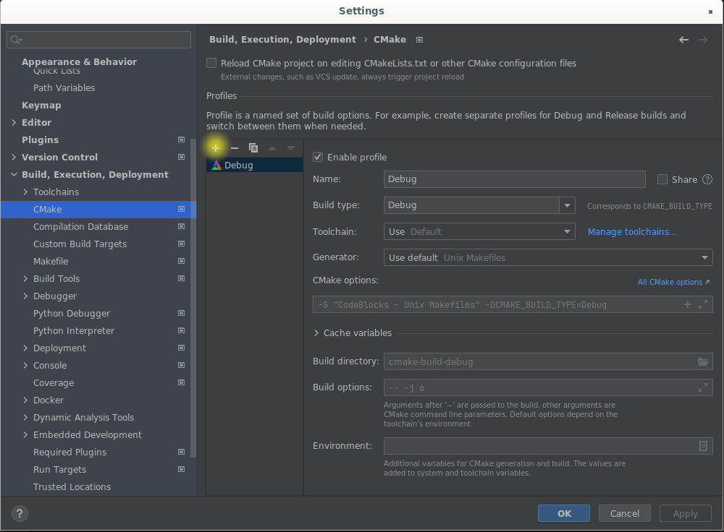Enable reload CMake project on editing checkbox
The height and width of the screenshot is (532, 724).
(211, 63)
